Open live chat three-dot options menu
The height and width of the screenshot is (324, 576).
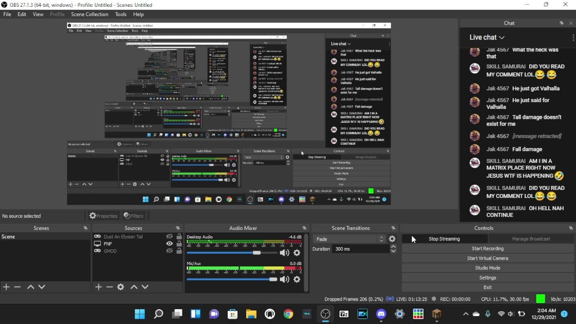pos(573,37)
